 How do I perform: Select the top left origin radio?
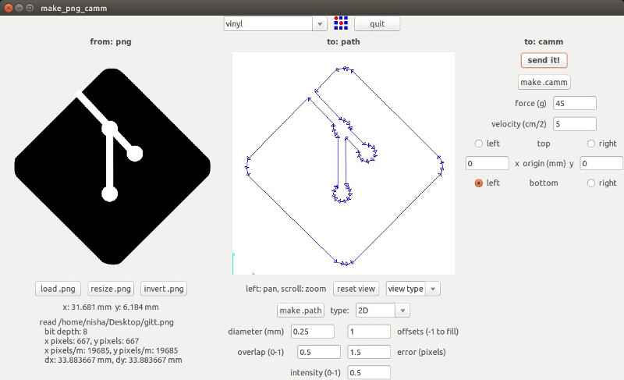point(479,144)
